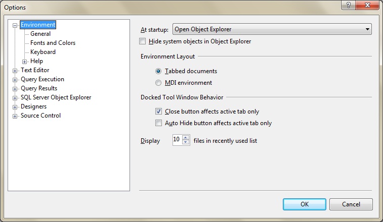Click OK to apply options
383x222 pixels.
click(304, 204)
